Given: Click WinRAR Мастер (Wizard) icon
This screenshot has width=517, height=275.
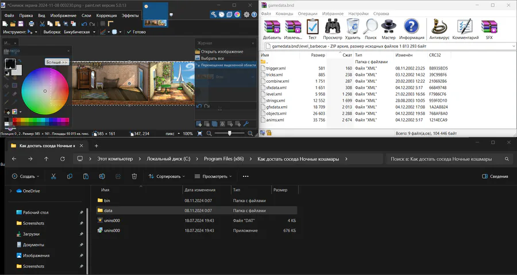Looking at the screenshot, I should coord(388,29).
